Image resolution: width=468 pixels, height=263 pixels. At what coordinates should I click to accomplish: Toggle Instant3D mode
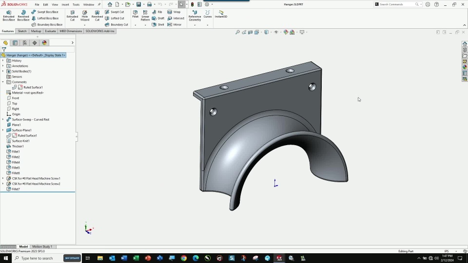(x=221, y=14)
